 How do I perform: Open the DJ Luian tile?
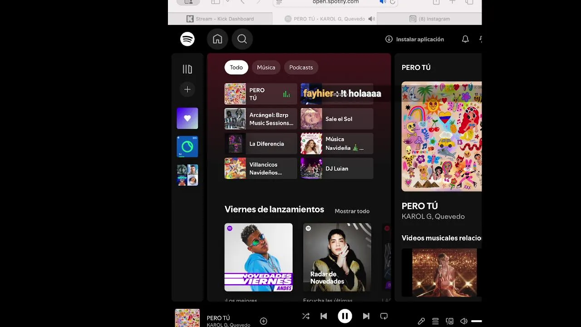click(337, 168)
